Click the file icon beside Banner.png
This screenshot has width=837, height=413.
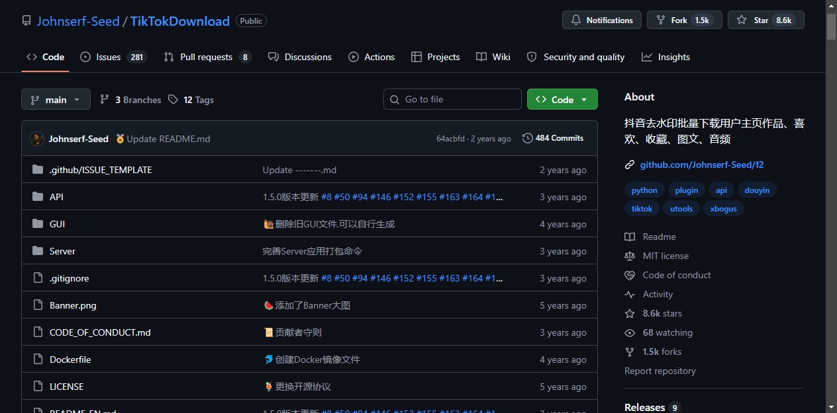tap(38, 305)
